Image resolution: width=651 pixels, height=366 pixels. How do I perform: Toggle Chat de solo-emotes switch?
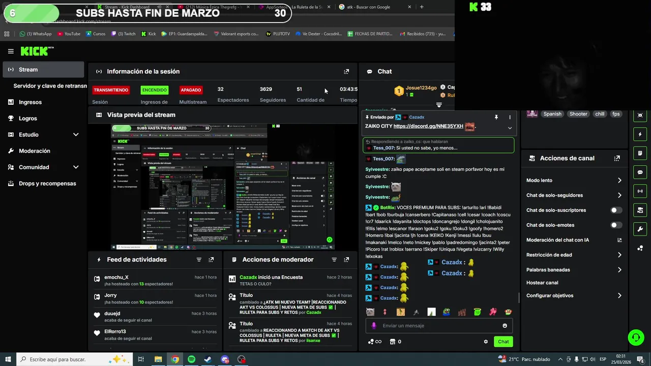coord(616,225)
